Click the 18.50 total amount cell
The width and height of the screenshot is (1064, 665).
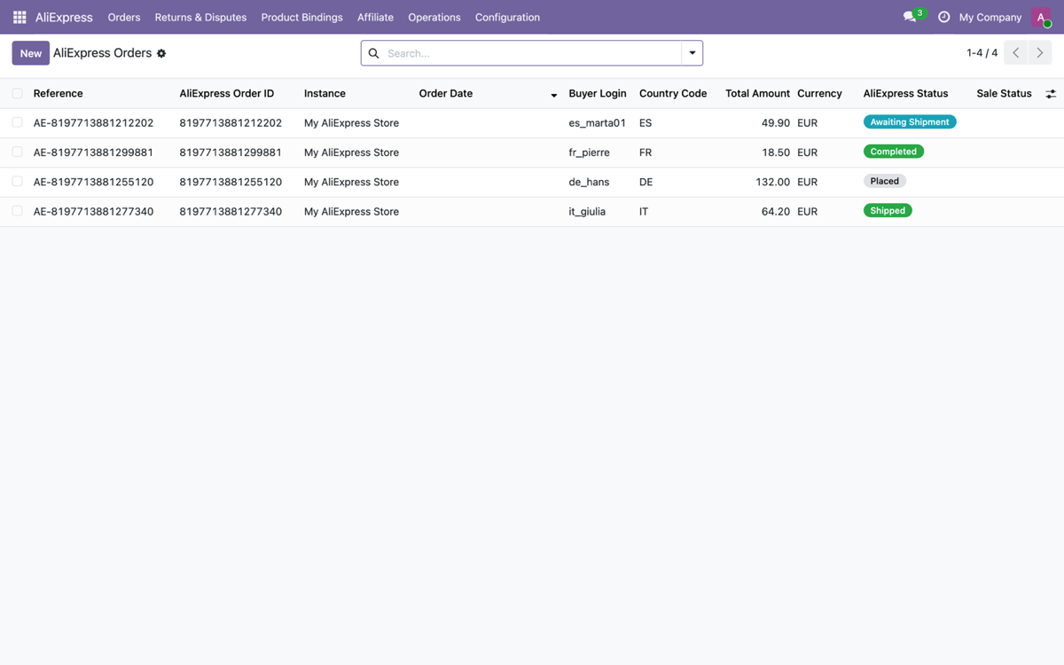click(x=776, y=153)
